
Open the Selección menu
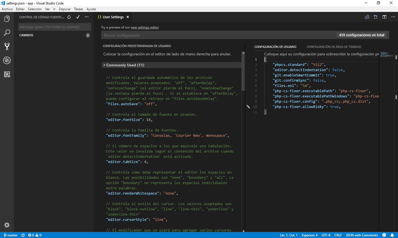point(35,9)
